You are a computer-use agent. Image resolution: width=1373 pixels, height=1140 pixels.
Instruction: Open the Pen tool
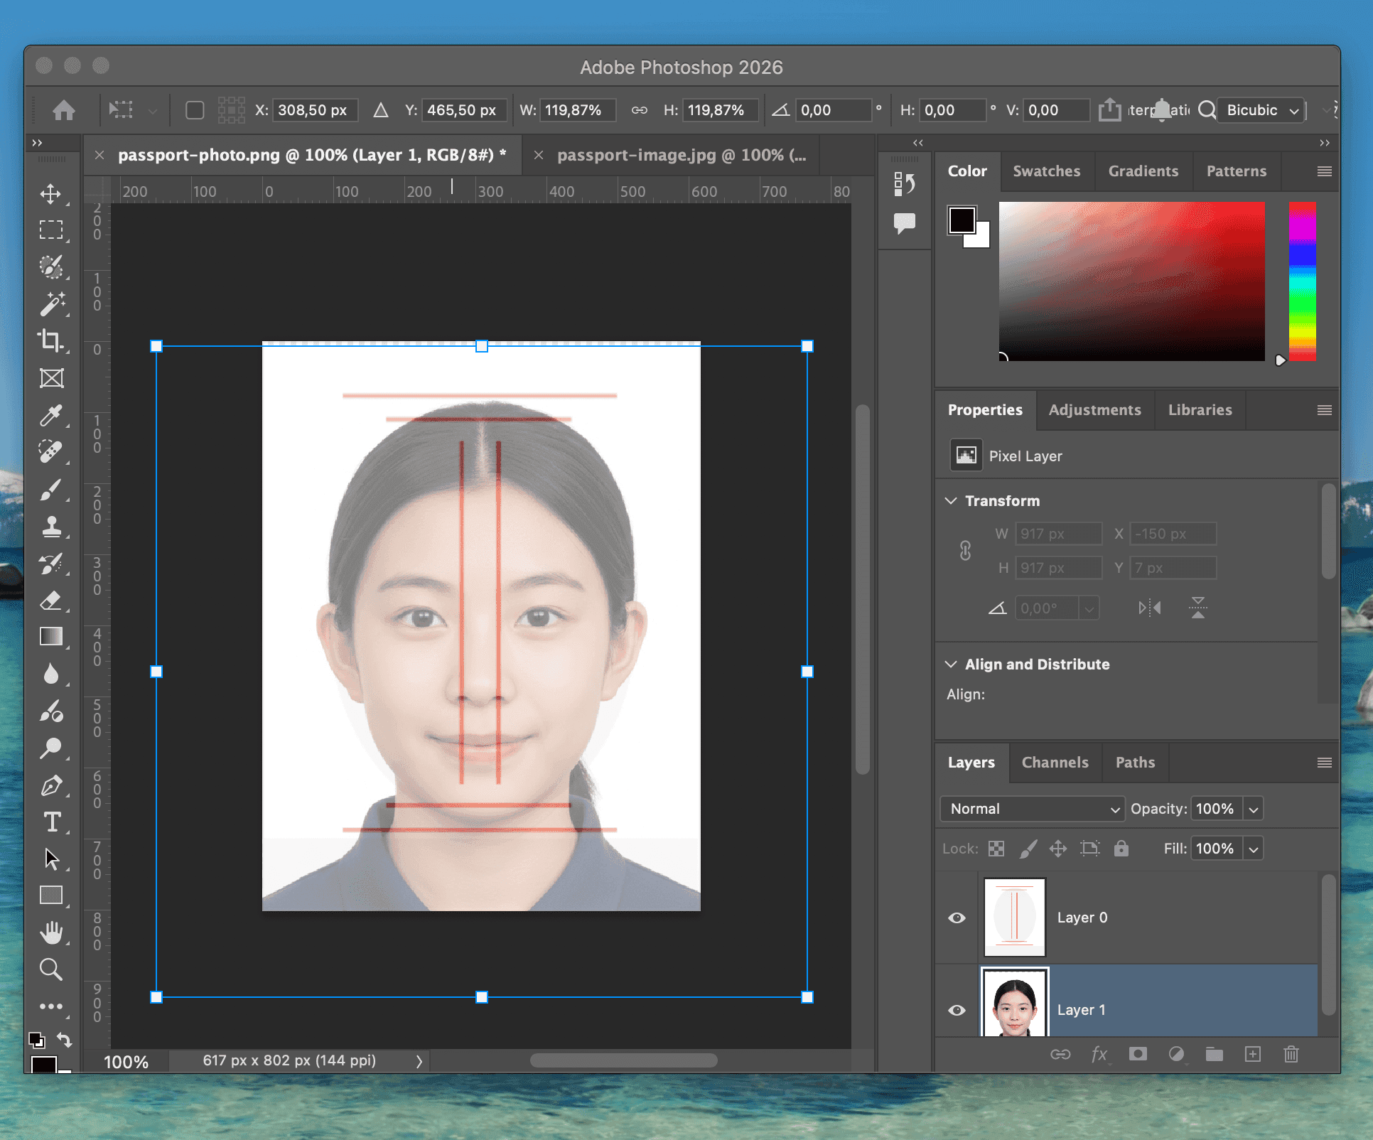click(x=52, y=785)
